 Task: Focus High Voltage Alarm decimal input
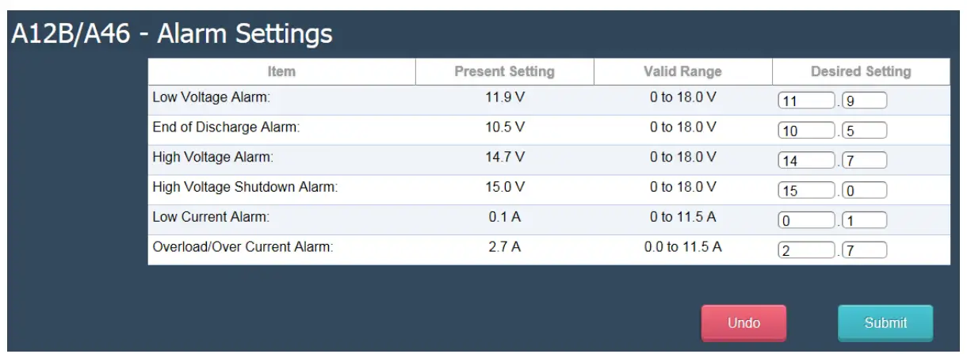[865, 162]
